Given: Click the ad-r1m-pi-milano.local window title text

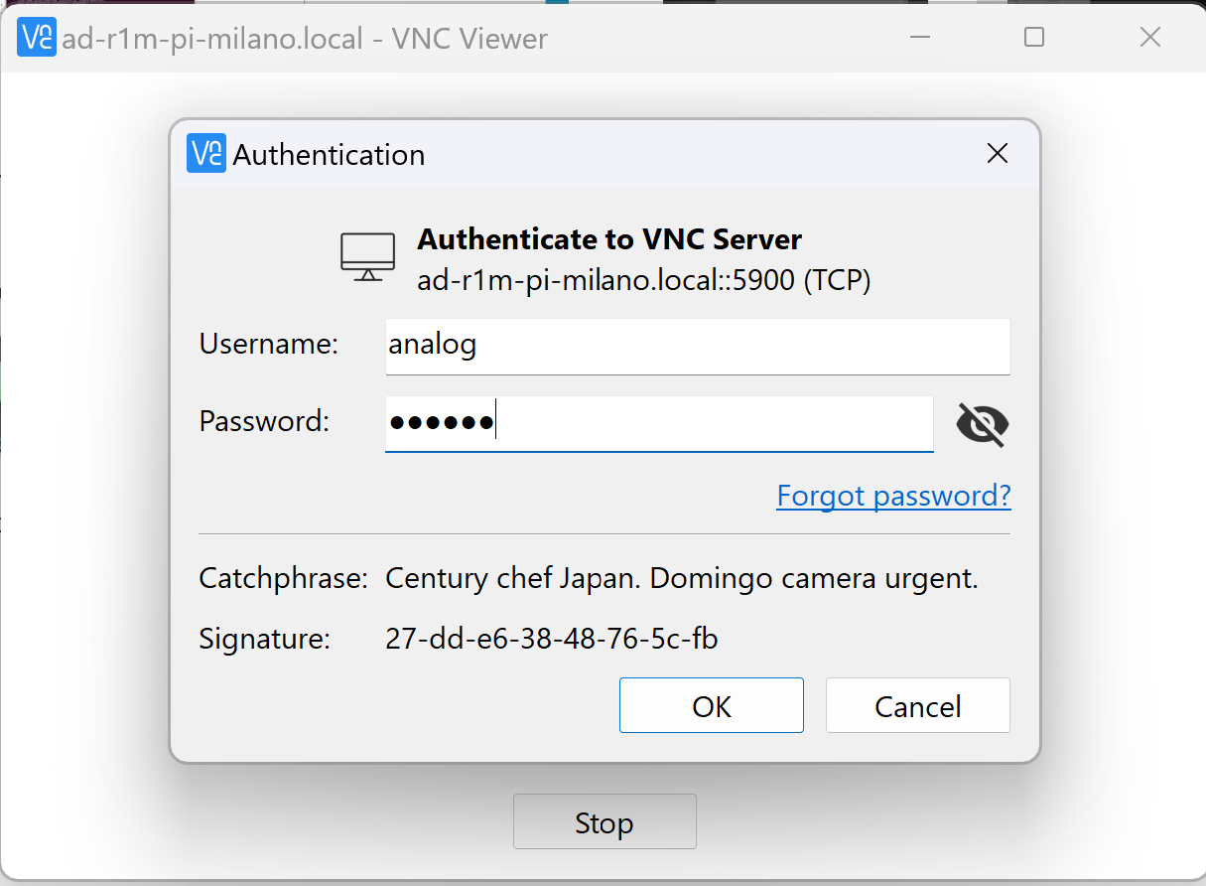Looking at the screenshot, I should click(x=304, y=39).
